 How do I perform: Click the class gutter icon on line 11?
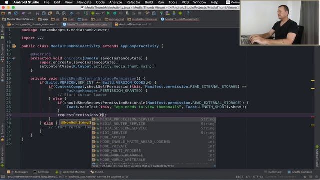14,46
